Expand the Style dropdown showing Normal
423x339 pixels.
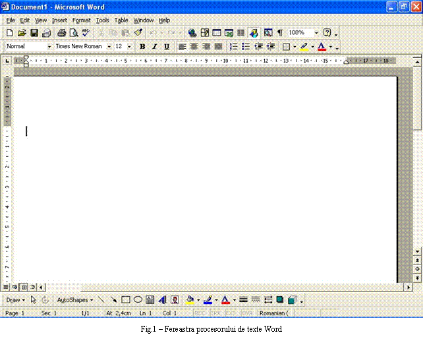pos(49,47)
